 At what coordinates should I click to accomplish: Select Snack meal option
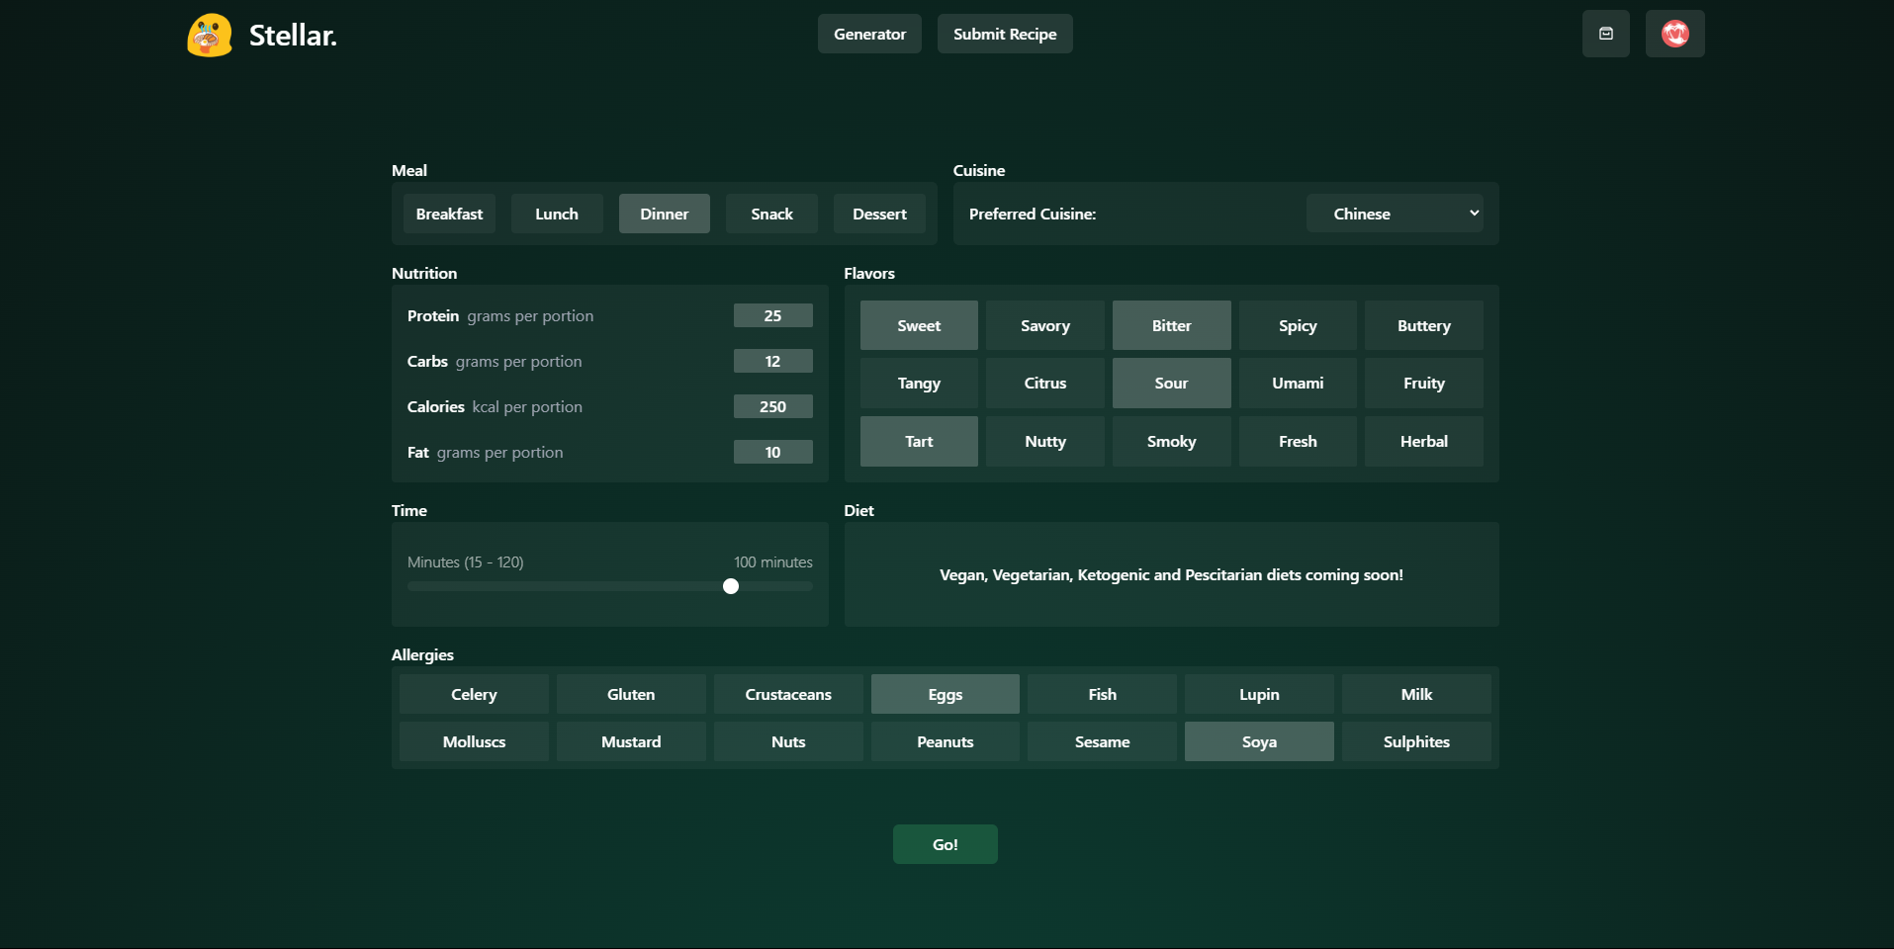[771, 214]
